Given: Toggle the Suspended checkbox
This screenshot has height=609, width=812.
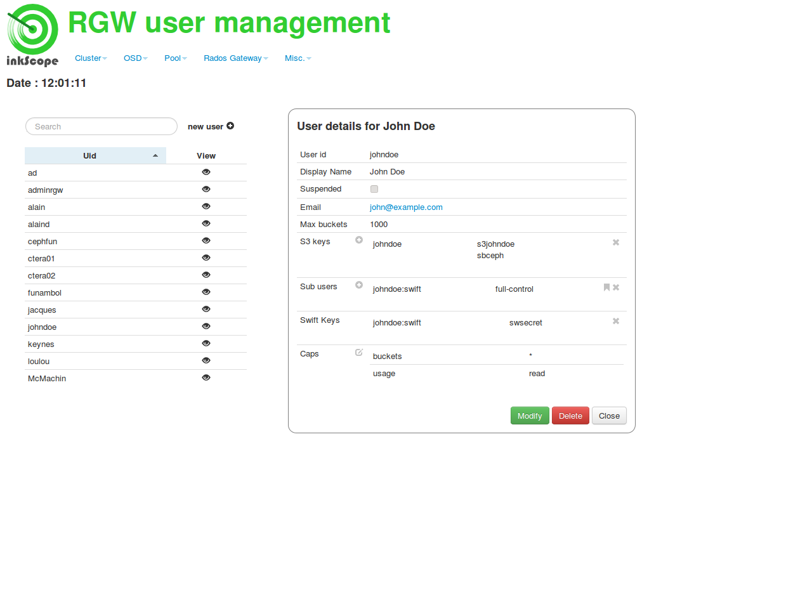Looking at the screenshot, I should 374,189.
